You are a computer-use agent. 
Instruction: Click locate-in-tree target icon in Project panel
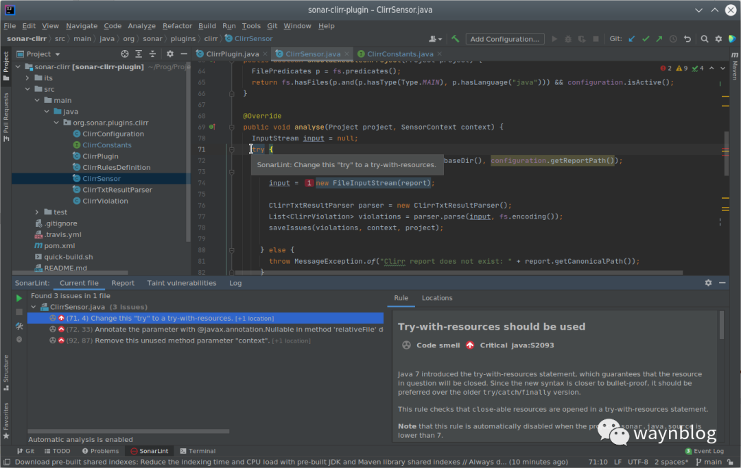coord(125,54)
